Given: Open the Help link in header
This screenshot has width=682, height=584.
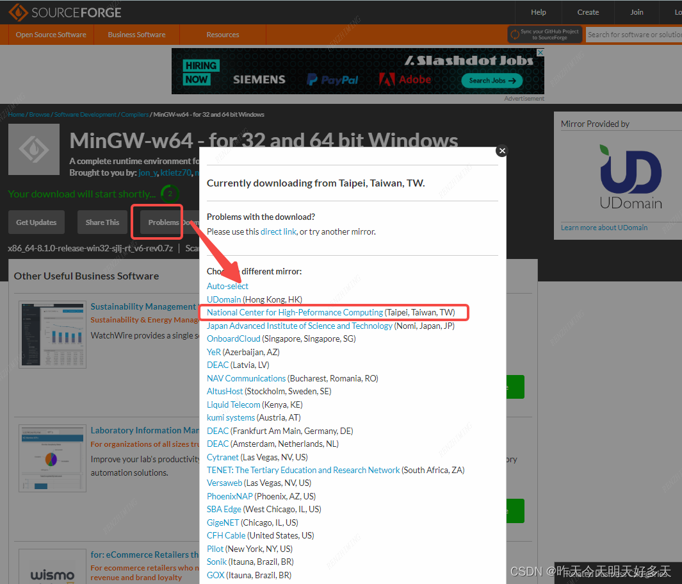Looking at the screenshot, I should (x=538, y=12).
